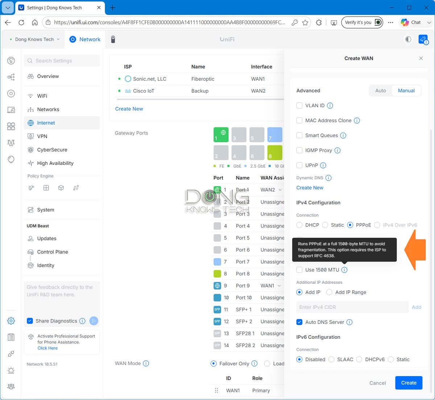435x400 pixels.
Task: Click the info icon next to VLAN ID
Action: (x=330, y=106)
